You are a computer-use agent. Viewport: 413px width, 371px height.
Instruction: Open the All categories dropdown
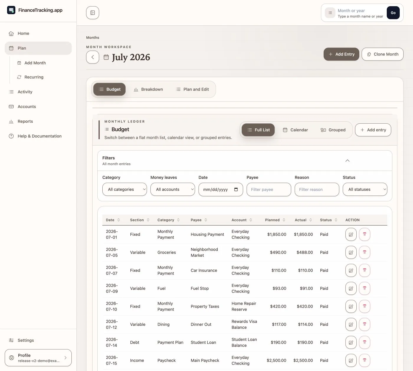click(124, 189)
